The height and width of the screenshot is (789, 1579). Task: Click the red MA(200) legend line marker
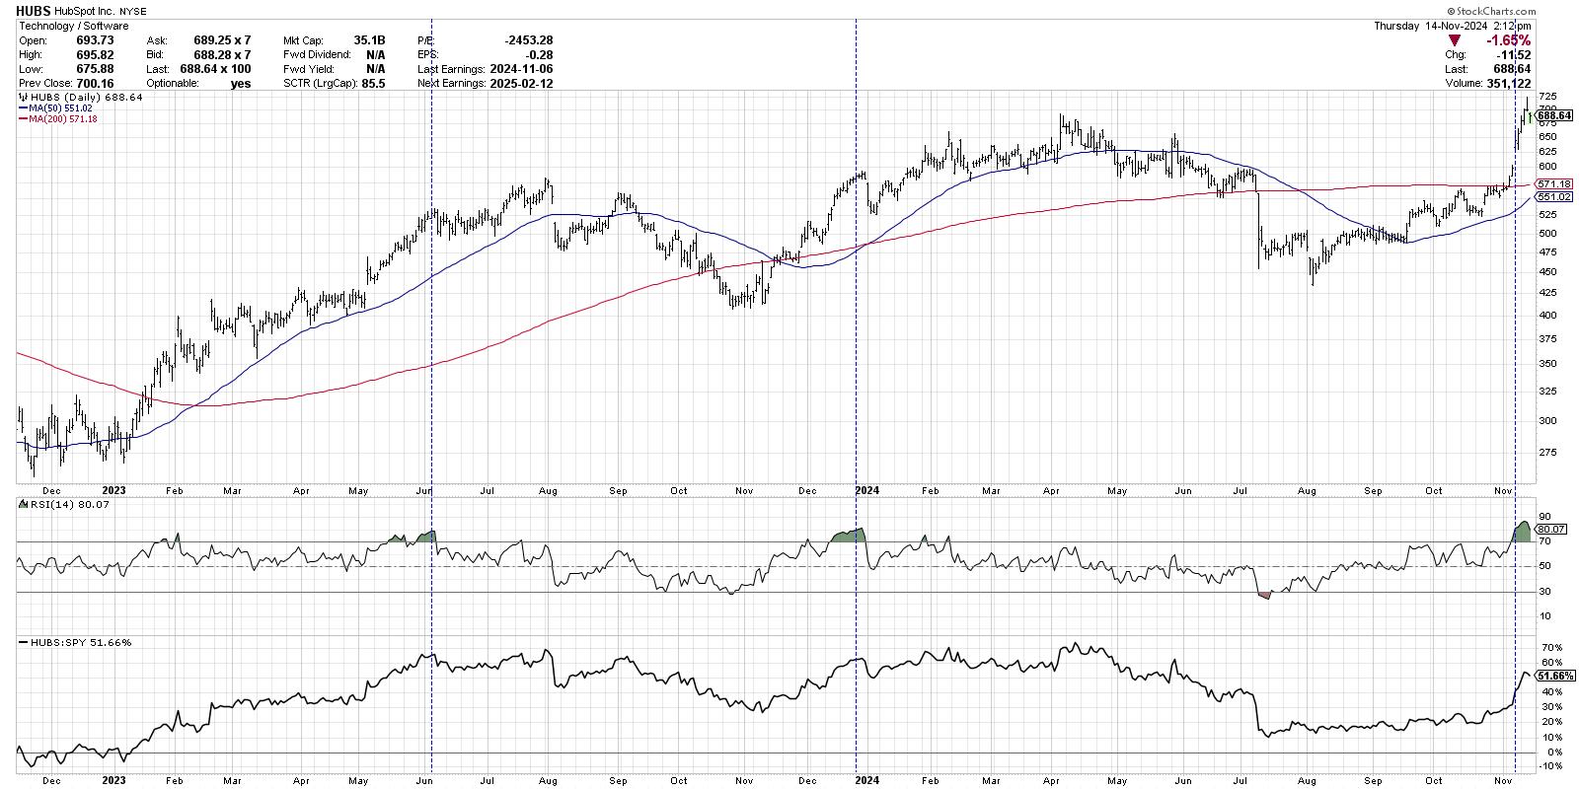(23, 119)
